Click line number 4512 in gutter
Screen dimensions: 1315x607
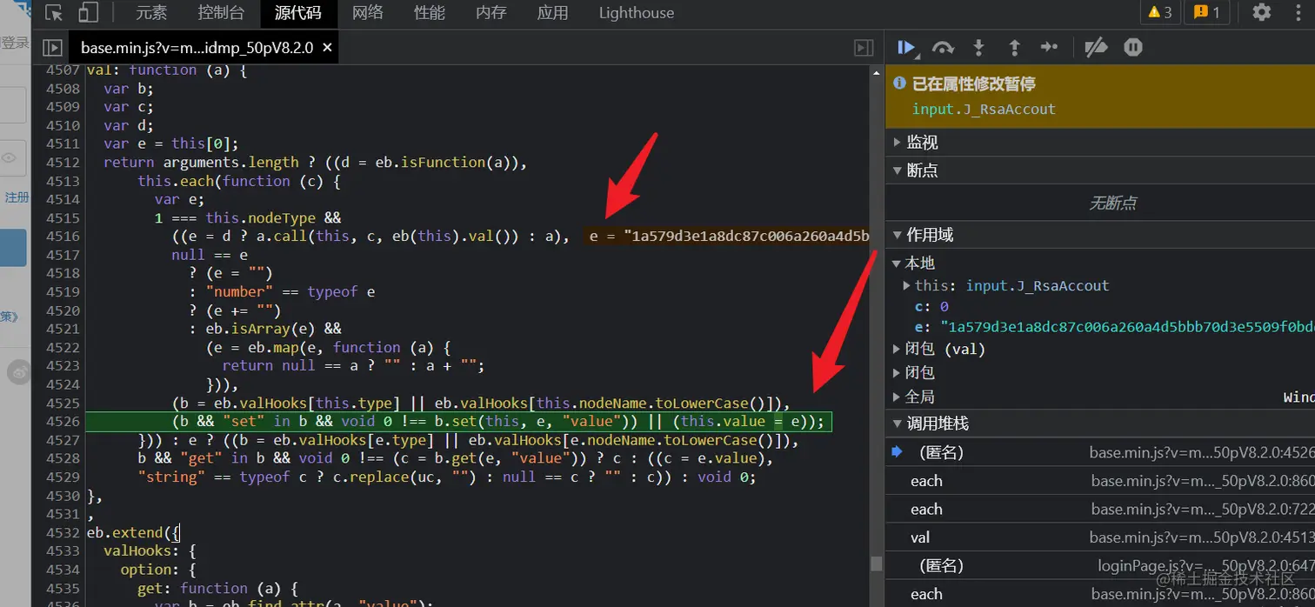(63, 162)
